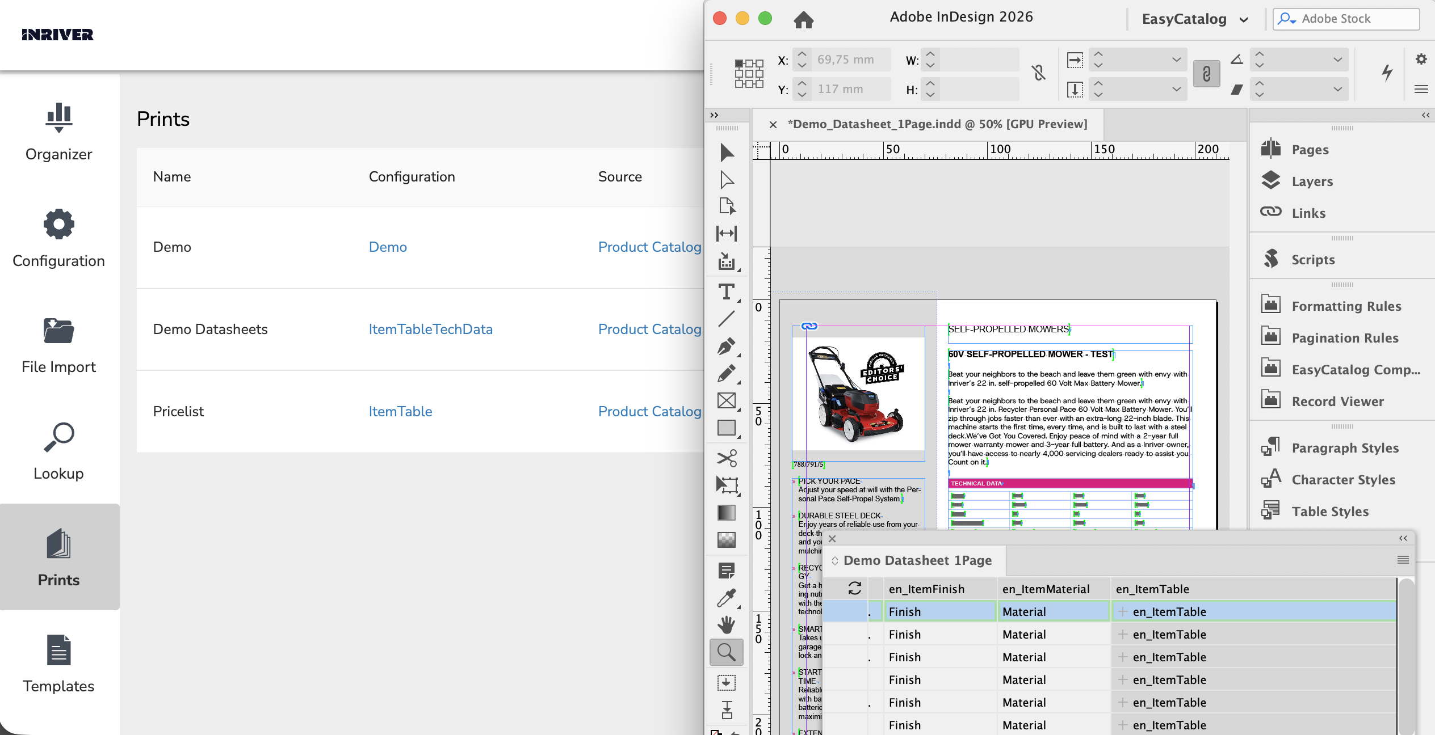
Task: Click the Adobe Stock search field
Action: pos(1346,19)
